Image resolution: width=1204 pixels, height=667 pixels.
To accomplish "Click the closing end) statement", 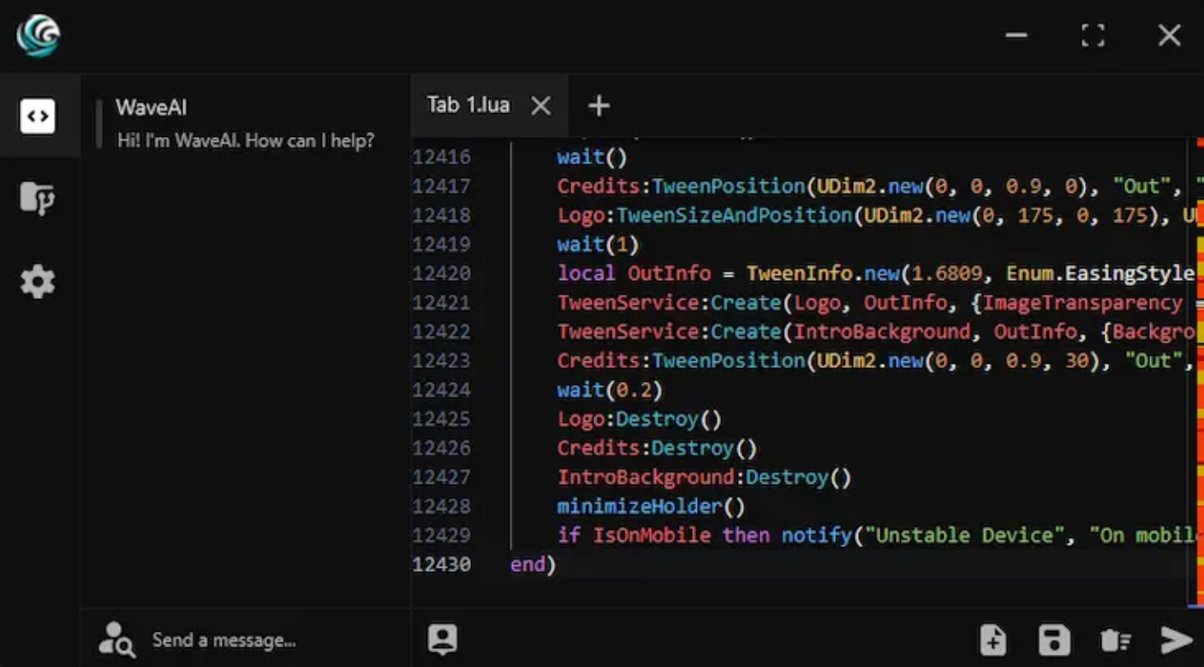I will pyautogui.click(x=533, y=564).
